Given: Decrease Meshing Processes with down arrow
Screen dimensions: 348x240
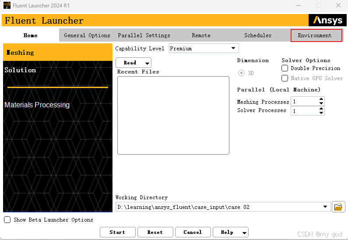Looking at the screenshot, I should tap(321, 103).
